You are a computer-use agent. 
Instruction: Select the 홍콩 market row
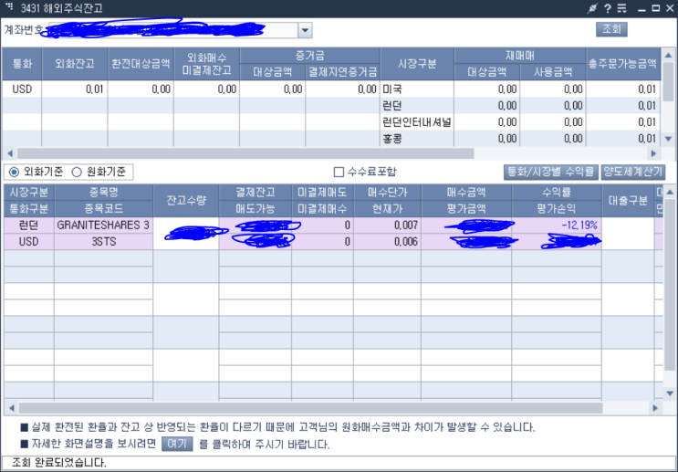point(417,139)
